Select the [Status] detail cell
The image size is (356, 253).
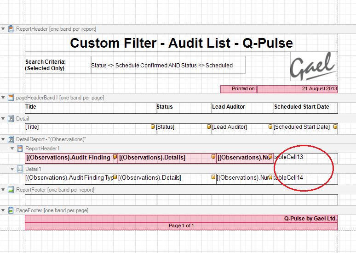pos(184,129)
